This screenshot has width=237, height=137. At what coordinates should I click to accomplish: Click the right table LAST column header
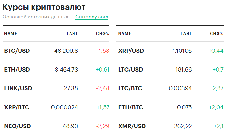186,34
